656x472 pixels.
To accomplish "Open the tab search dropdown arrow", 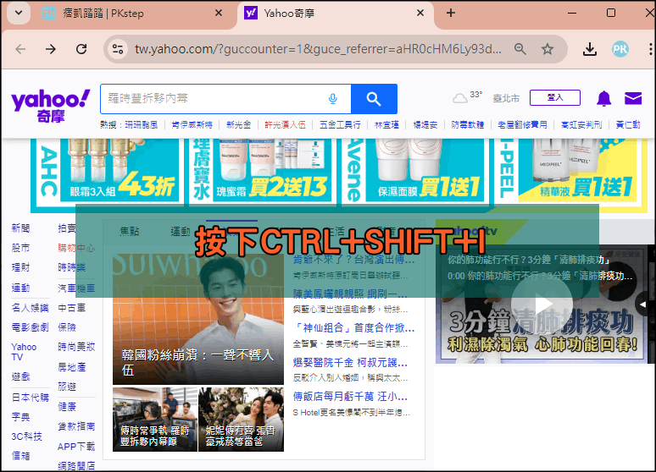I will (x=19, y=13).
